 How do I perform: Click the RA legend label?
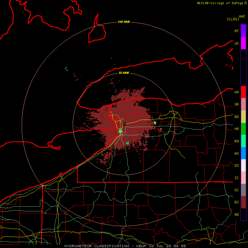coord(237,141)
